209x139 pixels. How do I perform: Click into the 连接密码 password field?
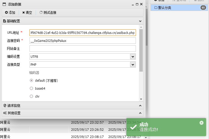coord(82,41)
